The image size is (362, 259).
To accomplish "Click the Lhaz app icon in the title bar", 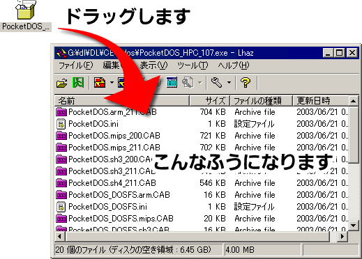I will pyautogui.click(x=61, y=53).
